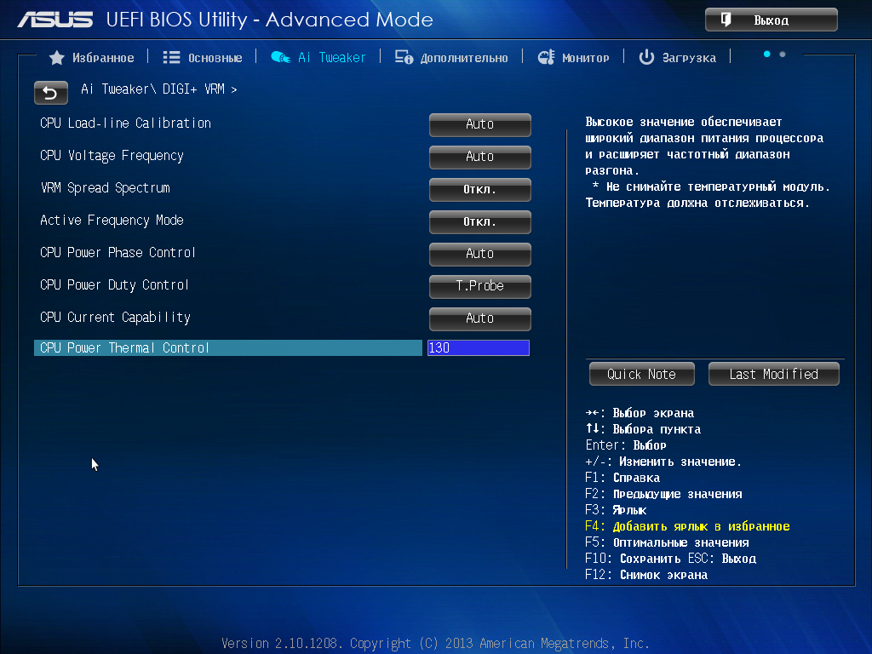Show Last Modified settings

pyautogui.click(x=773, y=375)
